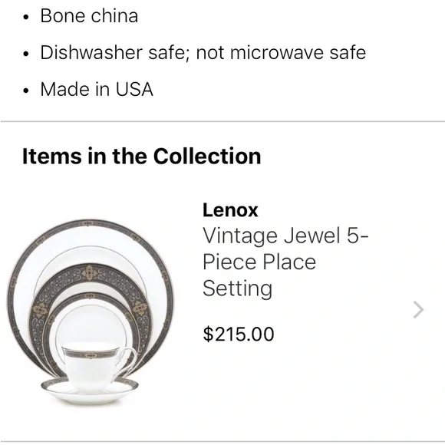Open the Lenox brand name link
The width and height of the screenshot is (445, 445).
coord(230,210)
